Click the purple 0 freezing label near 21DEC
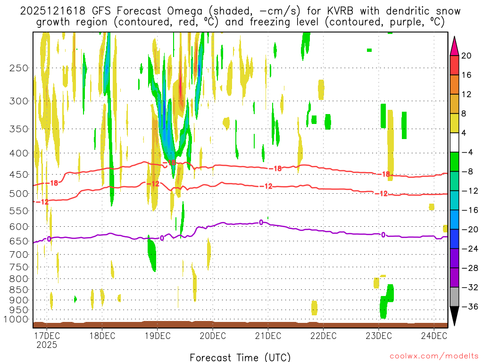Screen dimensions: 483x362 coord(261,222)
